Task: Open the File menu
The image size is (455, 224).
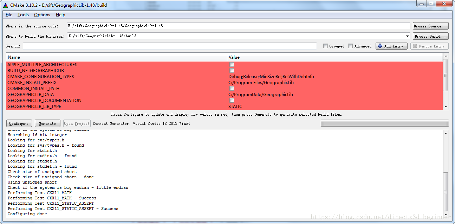Action: click(x=9, y=15)
